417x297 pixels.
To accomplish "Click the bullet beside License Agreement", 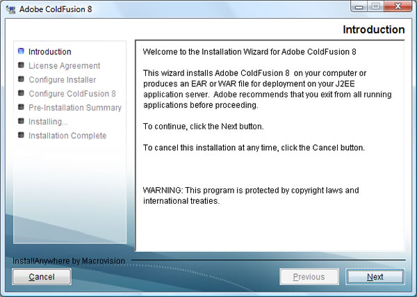I will [x=21, y=65].
